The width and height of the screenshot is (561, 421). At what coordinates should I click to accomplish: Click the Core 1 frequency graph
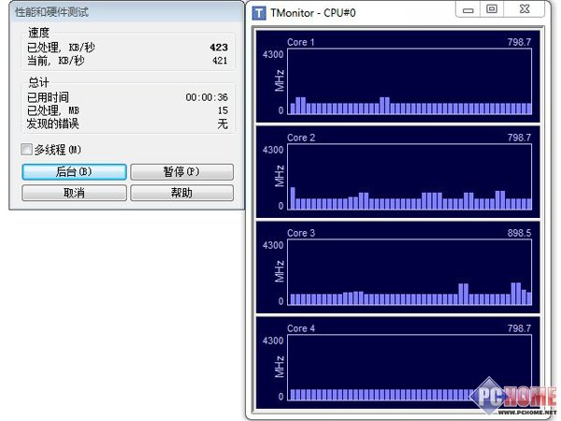(410, 81)
